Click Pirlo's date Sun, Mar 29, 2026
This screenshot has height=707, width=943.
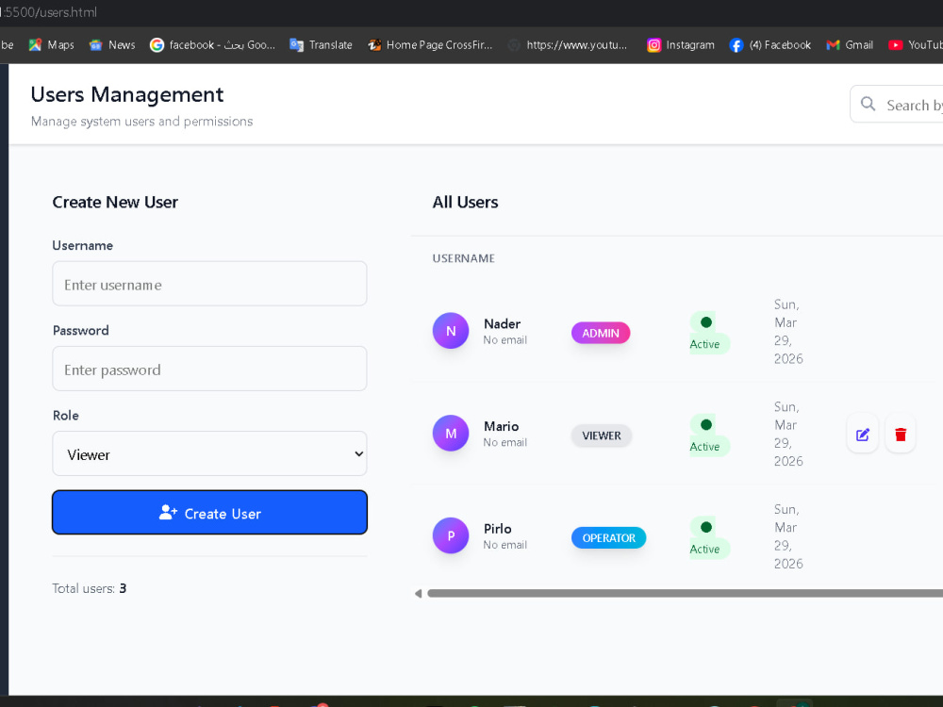[x=788, y=536]
